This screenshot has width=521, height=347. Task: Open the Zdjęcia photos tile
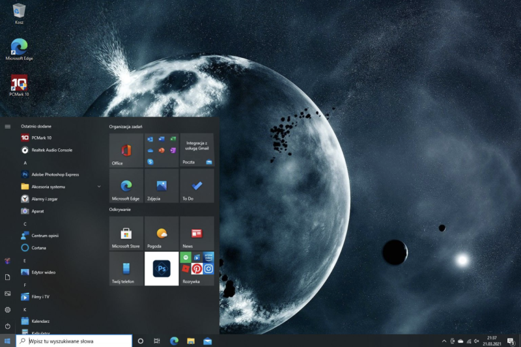[x=162, y=186]
